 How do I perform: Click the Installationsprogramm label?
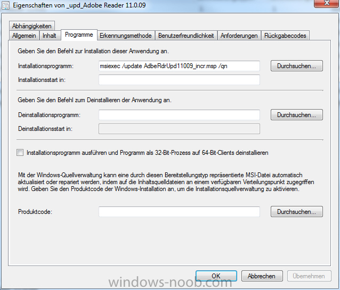point(46,66)
